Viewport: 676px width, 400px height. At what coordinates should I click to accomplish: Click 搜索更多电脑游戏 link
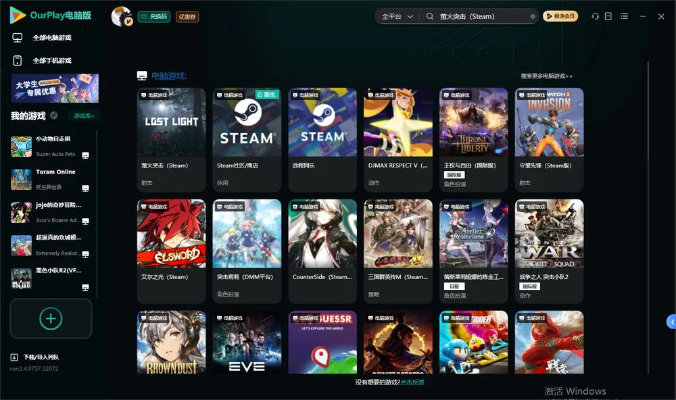tap(546, 76)
